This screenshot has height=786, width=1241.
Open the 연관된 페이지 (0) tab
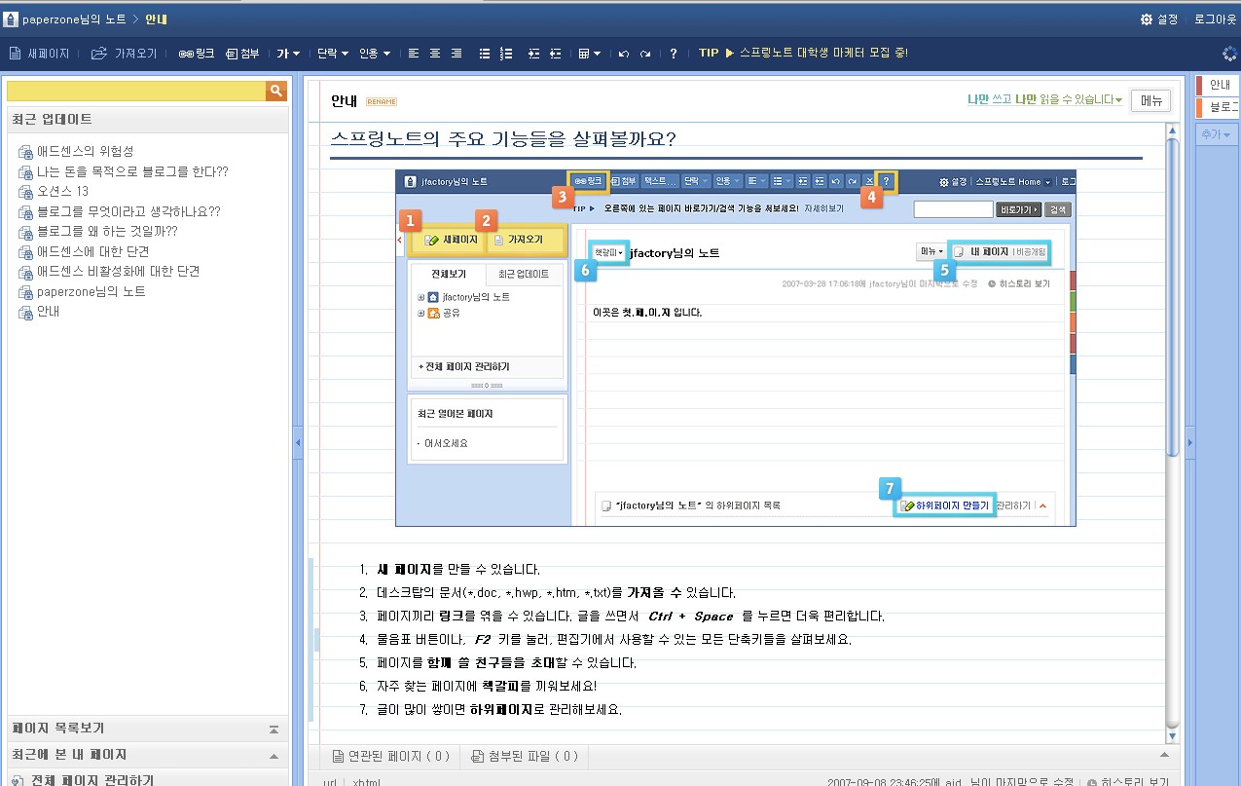pos(391,755)
